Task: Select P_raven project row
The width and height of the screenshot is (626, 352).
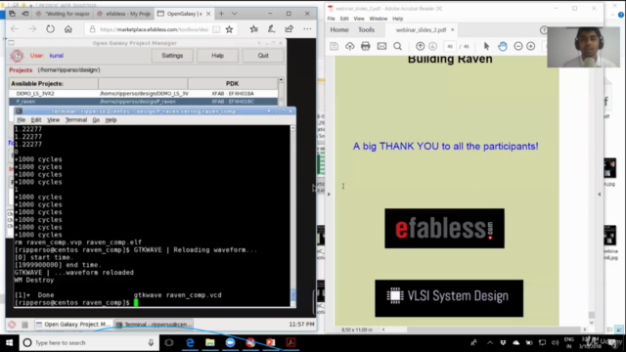Action: pyautogui.click(x=144, y=102)
